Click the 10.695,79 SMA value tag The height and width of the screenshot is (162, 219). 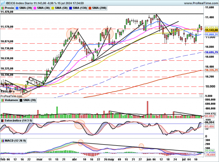point(212,52)
